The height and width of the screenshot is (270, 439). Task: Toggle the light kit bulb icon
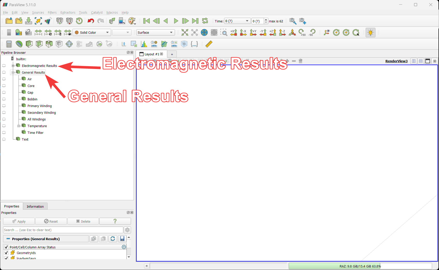(371, 32)
